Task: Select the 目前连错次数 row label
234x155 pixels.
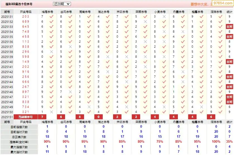Action: pyautogui.click(x=19, y=127)
